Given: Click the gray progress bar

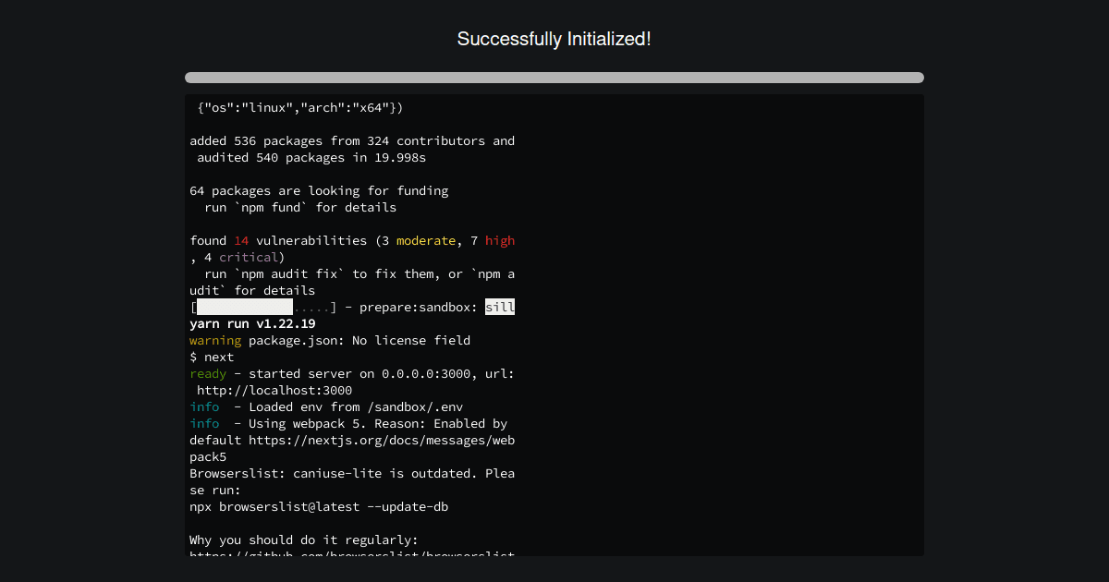Looking at the screenshot, I should coord(554,77).
